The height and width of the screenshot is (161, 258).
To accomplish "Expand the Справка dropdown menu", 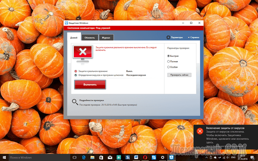I will [x=194, y=37].
